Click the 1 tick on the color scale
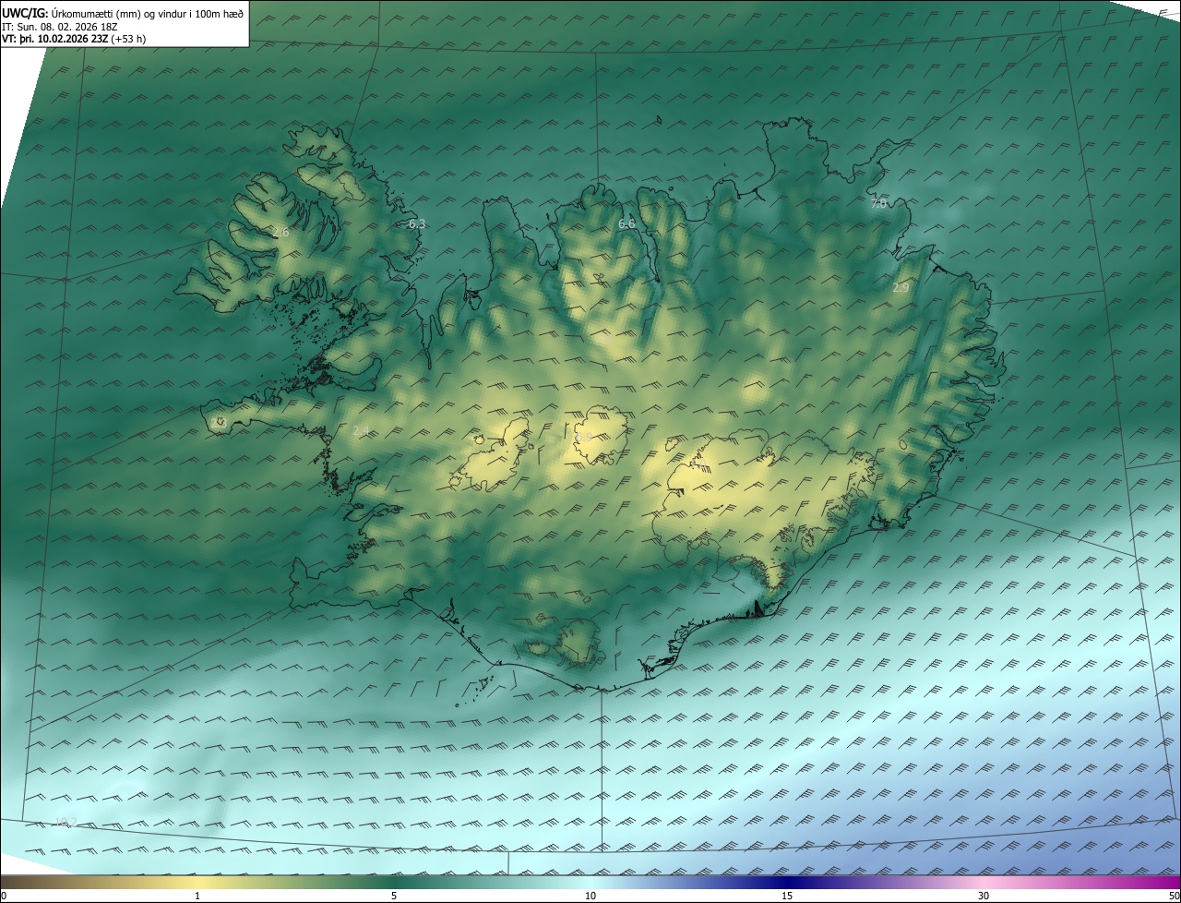This screenshot has width=1181, height=903. coord(197,896)
